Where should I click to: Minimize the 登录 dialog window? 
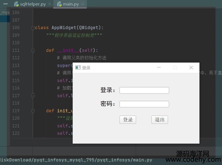[x=159, y=68]
